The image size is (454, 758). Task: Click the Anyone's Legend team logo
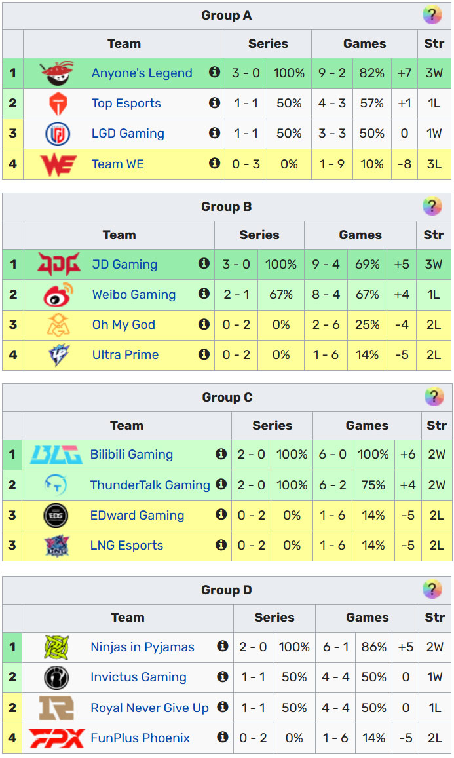56,73
